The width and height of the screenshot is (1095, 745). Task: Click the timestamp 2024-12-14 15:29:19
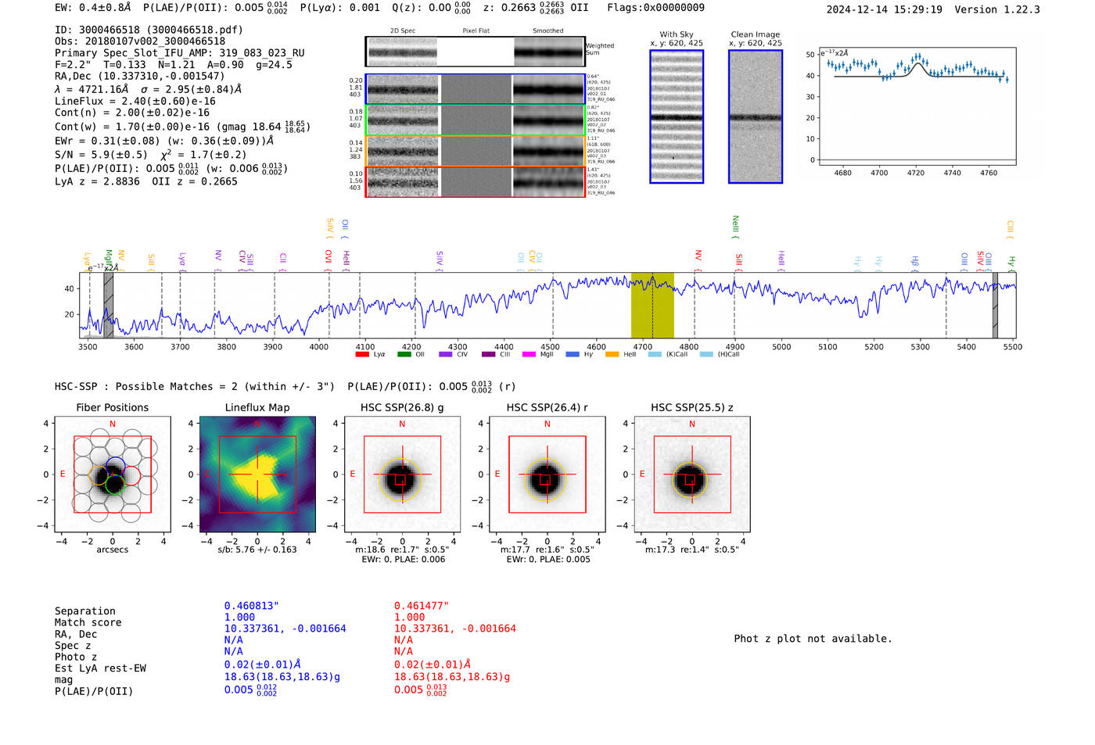(x=885, y=9)
